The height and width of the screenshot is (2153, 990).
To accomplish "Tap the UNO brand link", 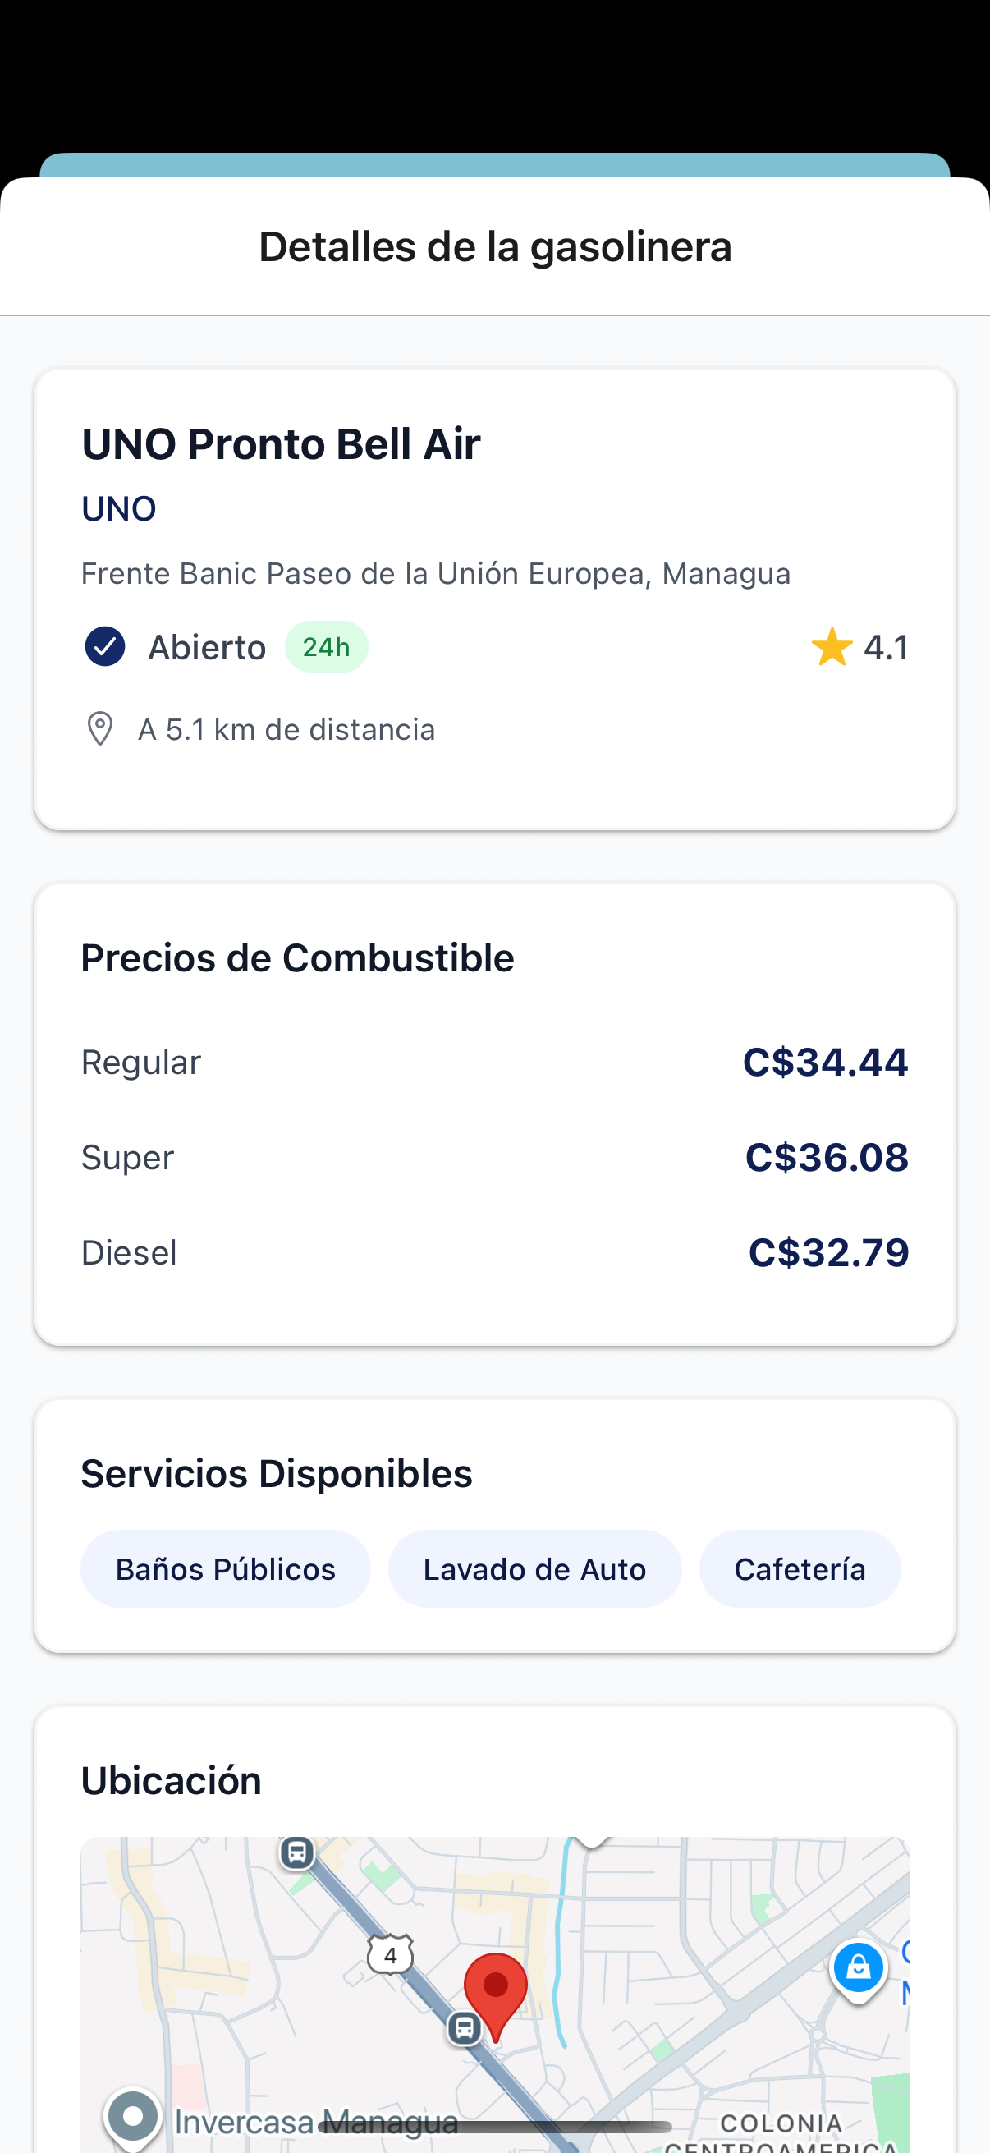I will tap(119, 509).
